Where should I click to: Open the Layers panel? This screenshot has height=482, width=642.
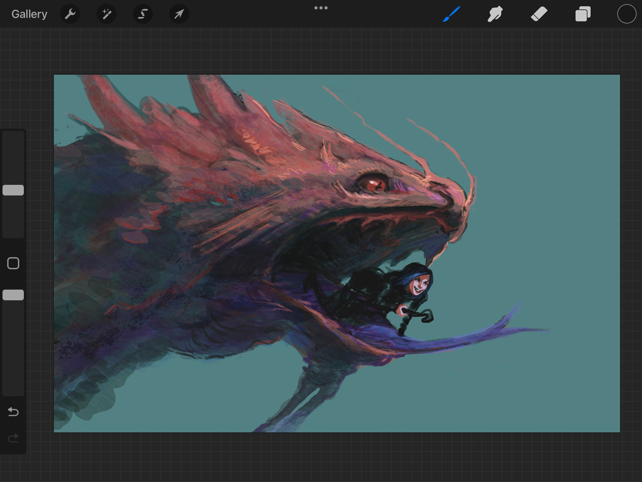(583, 14)
